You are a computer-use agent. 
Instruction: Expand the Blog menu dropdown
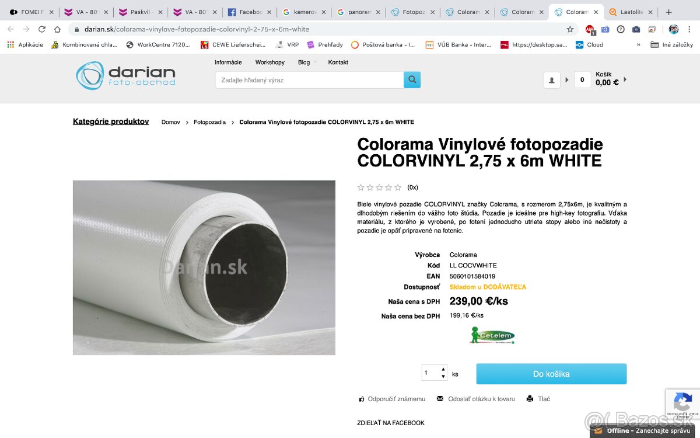point(315,62)
